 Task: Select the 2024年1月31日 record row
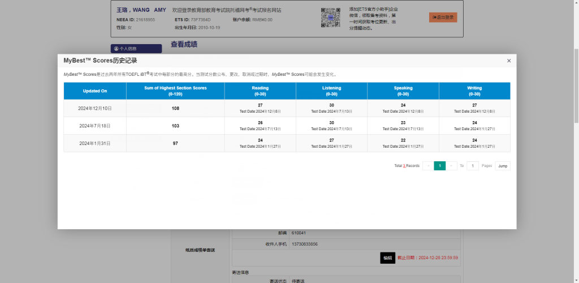[95, 143]
